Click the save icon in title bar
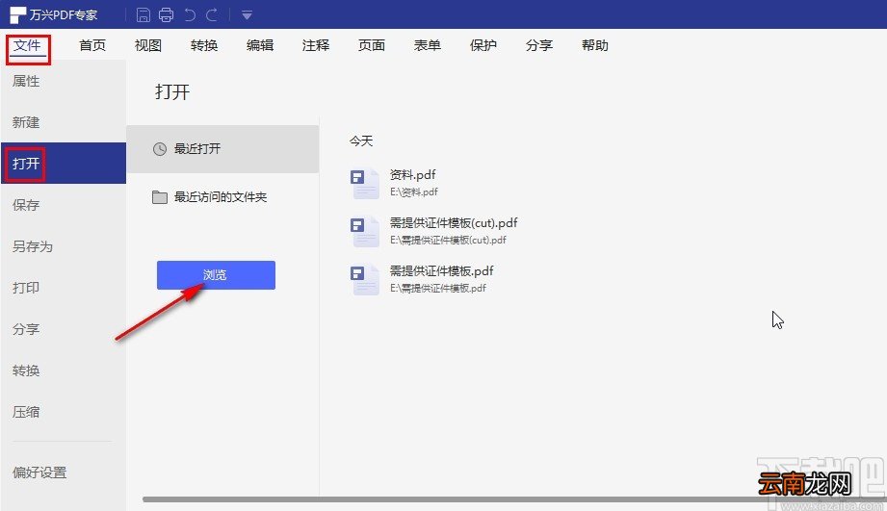The image size is (887, 511). (143, 14)
